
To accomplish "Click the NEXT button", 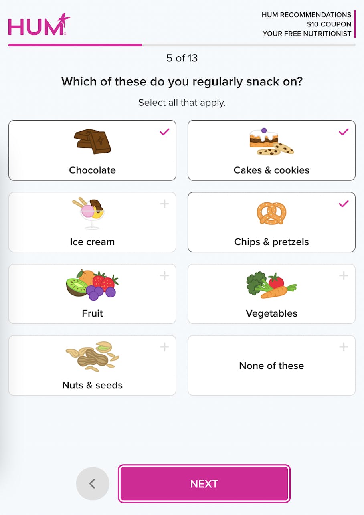I will click(x=204, y=484).
